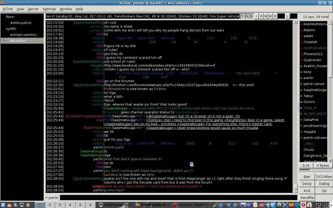Toggle private channel P mode button
Viewport: 333px width, 208px height.
(261, 16)
